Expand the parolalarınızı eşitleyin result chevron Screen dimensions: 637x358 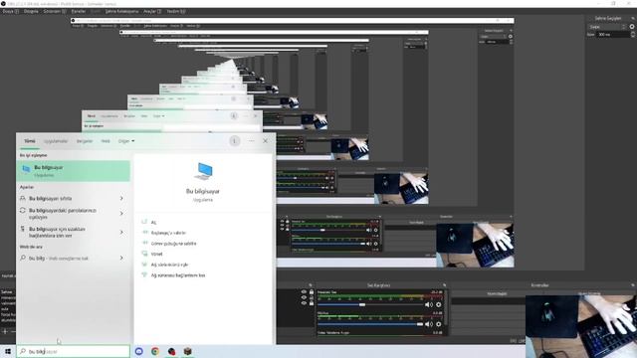(x=121, y=214)
